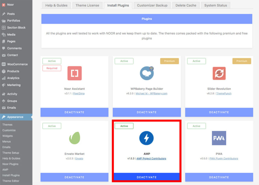The image size is (259, 185).
Task: Open the ThemePunch author link
Action: [224, 94]
